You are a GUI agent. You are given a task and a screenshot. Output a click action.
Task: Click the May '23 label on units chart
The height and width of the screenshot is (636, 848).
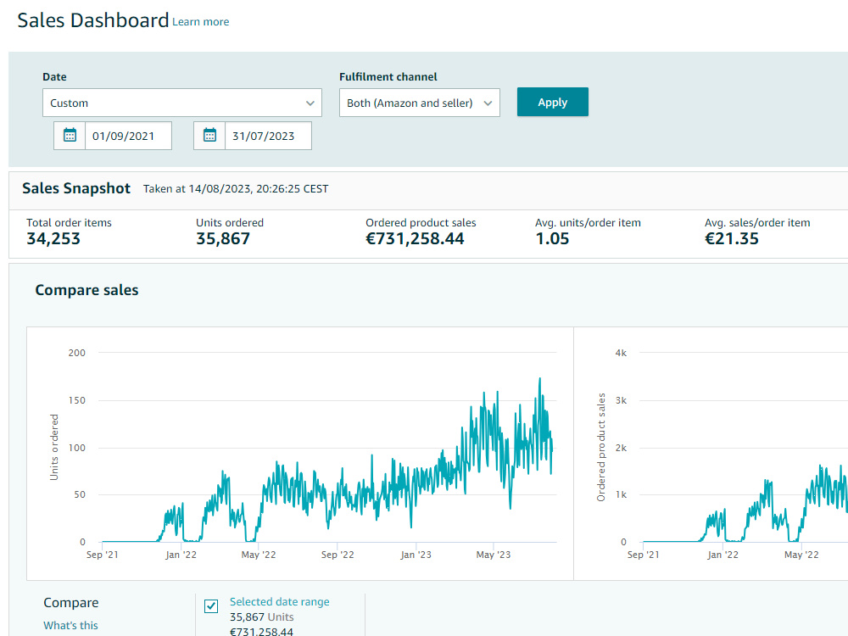(494, 555)
